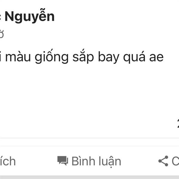This screenshot has width=179, height=179.
Task: Click the share icon
Action: tap(163, 161)
